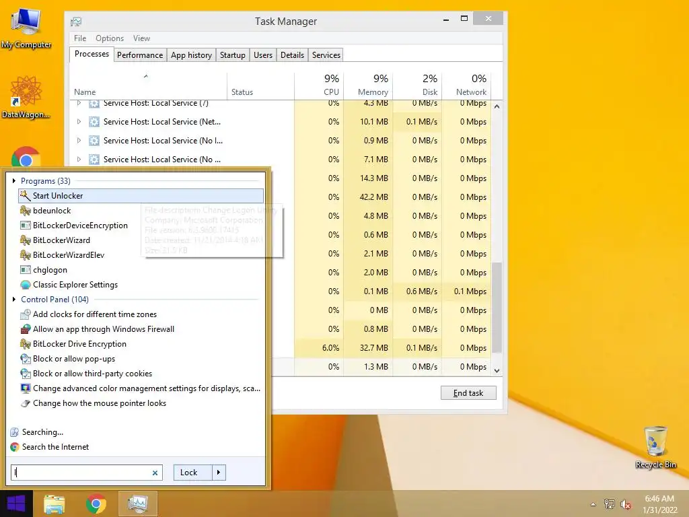Click the taskbar clock showing 6:46 AM
689x517 pixels.
[x=659, y=504]
